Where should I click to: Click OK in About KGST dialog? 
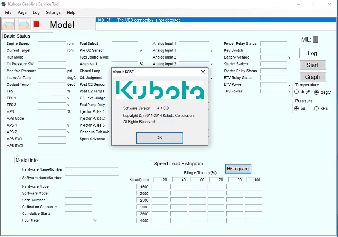159,138
